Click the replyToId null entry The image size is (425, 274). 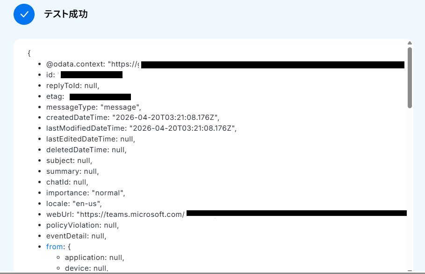(x=73, y=86)
